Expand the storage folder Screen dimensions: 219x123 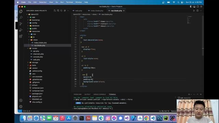pyautogui.click(x=28, y=63)
